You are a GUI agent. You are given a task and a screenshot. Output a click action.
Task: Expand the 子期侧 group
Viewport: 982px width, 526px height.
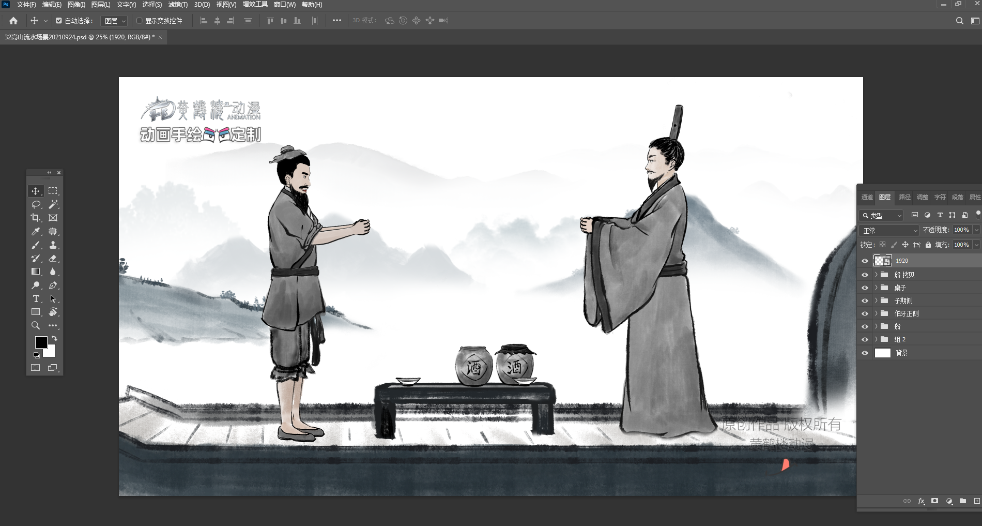pos(876,300)
